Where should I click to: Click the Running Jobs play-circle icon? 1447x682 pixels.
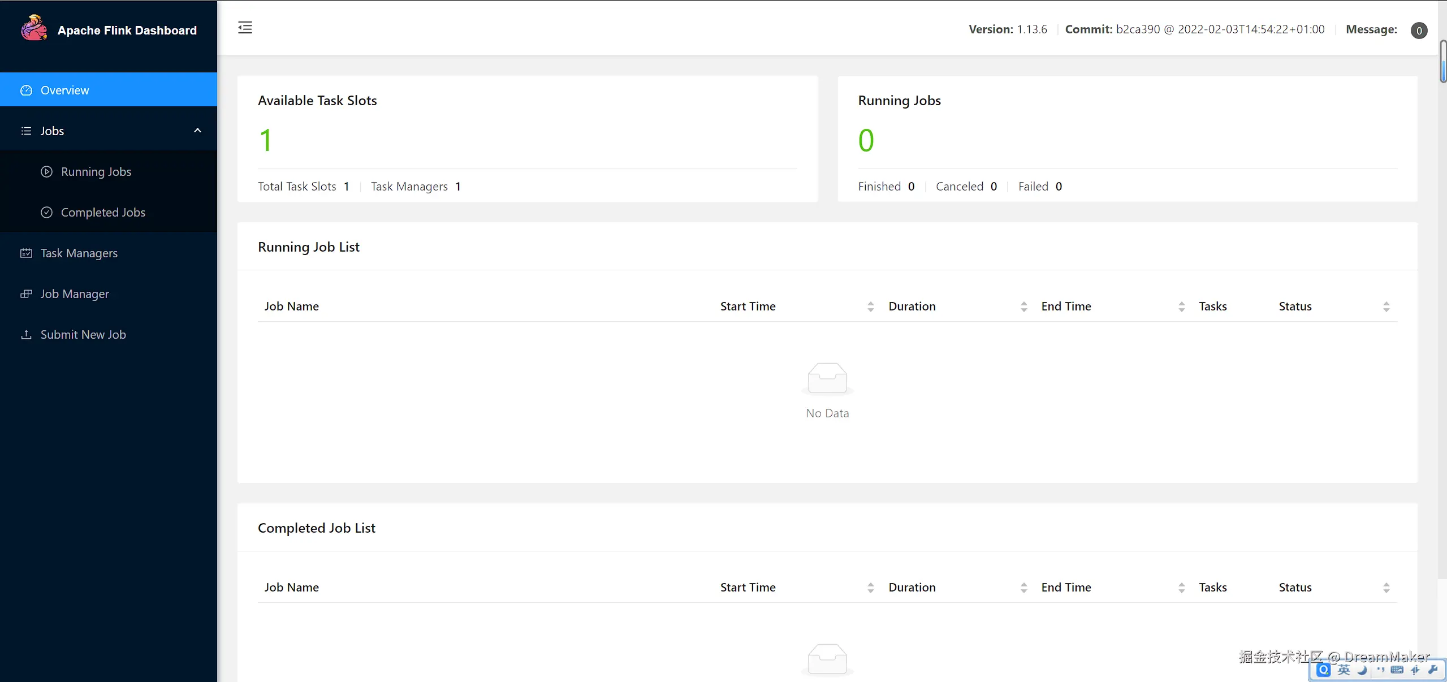click(46, 172)
